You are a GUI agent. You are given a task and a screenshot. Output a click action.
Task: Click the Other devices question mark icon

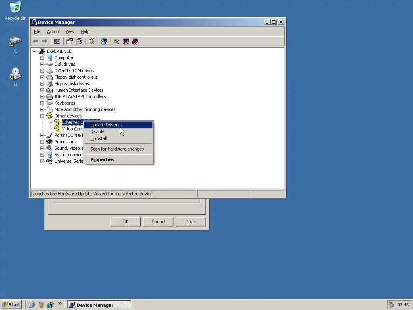point(50,116)
